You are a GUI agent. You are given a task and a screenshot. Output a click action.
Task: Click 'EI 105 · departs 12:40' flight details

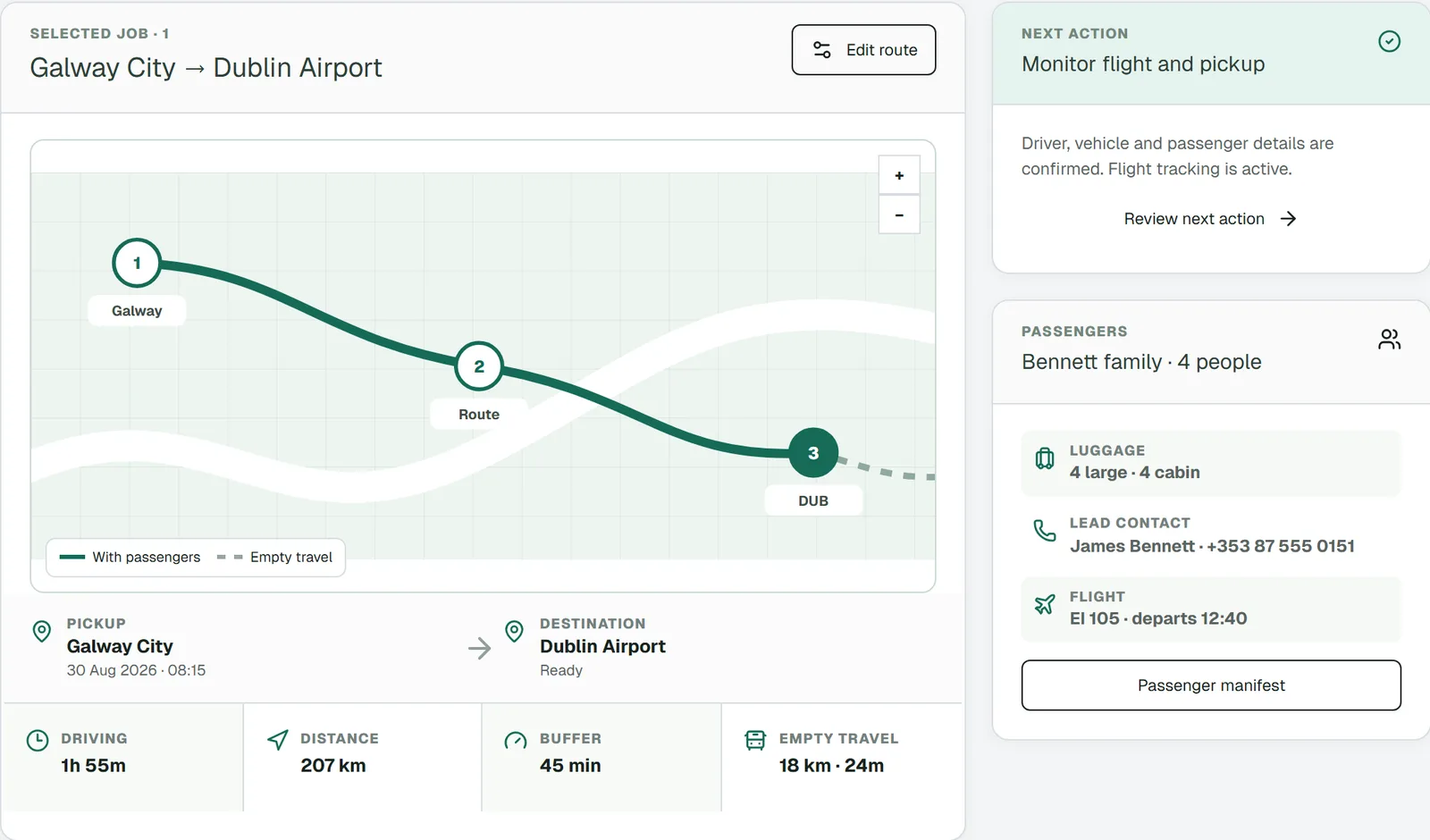point(1158,618)
